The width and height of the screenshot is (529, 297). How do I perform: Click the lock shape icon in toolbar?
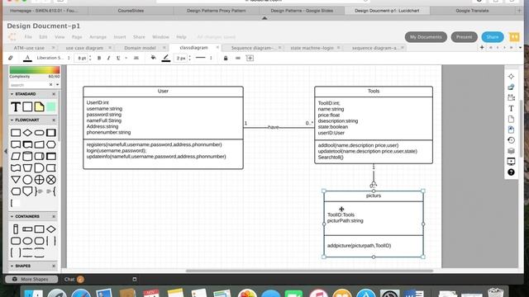226,58
